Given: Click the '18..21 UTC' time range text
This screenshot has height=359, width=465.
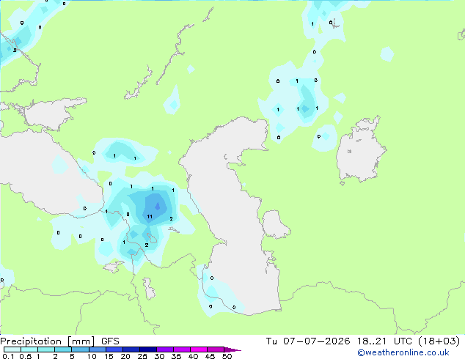Looking at the screenshot, I should (x=385, y=341).
